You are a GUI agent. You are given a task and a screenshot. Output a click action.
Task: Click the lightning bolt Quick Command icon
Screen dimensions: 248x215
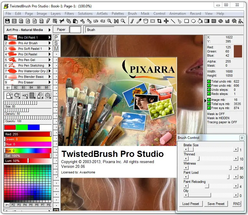48,21
